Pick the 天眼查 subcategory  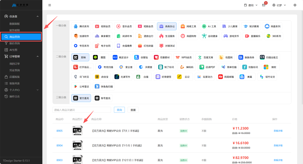point(146,67)
